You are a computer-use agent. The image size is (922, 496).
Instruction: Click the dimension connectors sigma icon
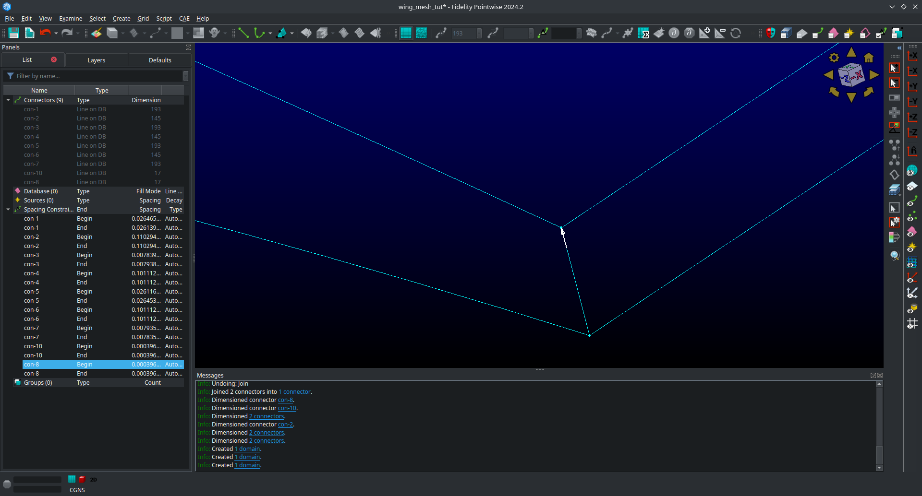[x=644, y=33]
